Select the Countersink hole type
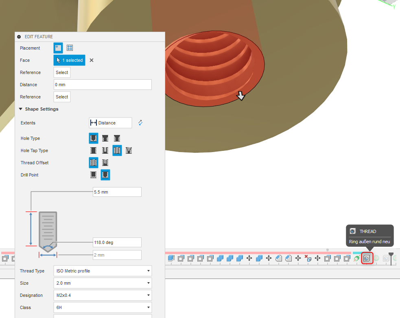The image size is (400, 318). 117,138
